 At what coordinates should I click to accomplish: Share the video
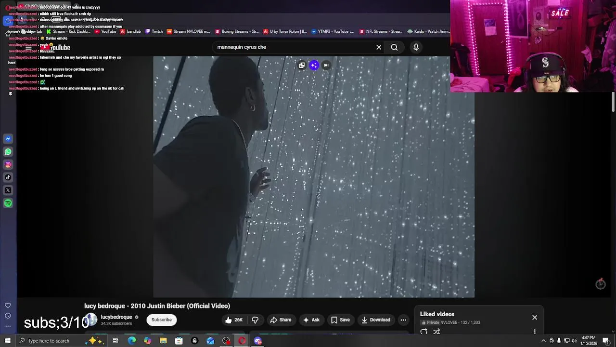click(x=281, y=320)
